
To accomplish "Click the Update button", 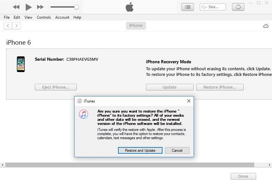I will 169,87.
